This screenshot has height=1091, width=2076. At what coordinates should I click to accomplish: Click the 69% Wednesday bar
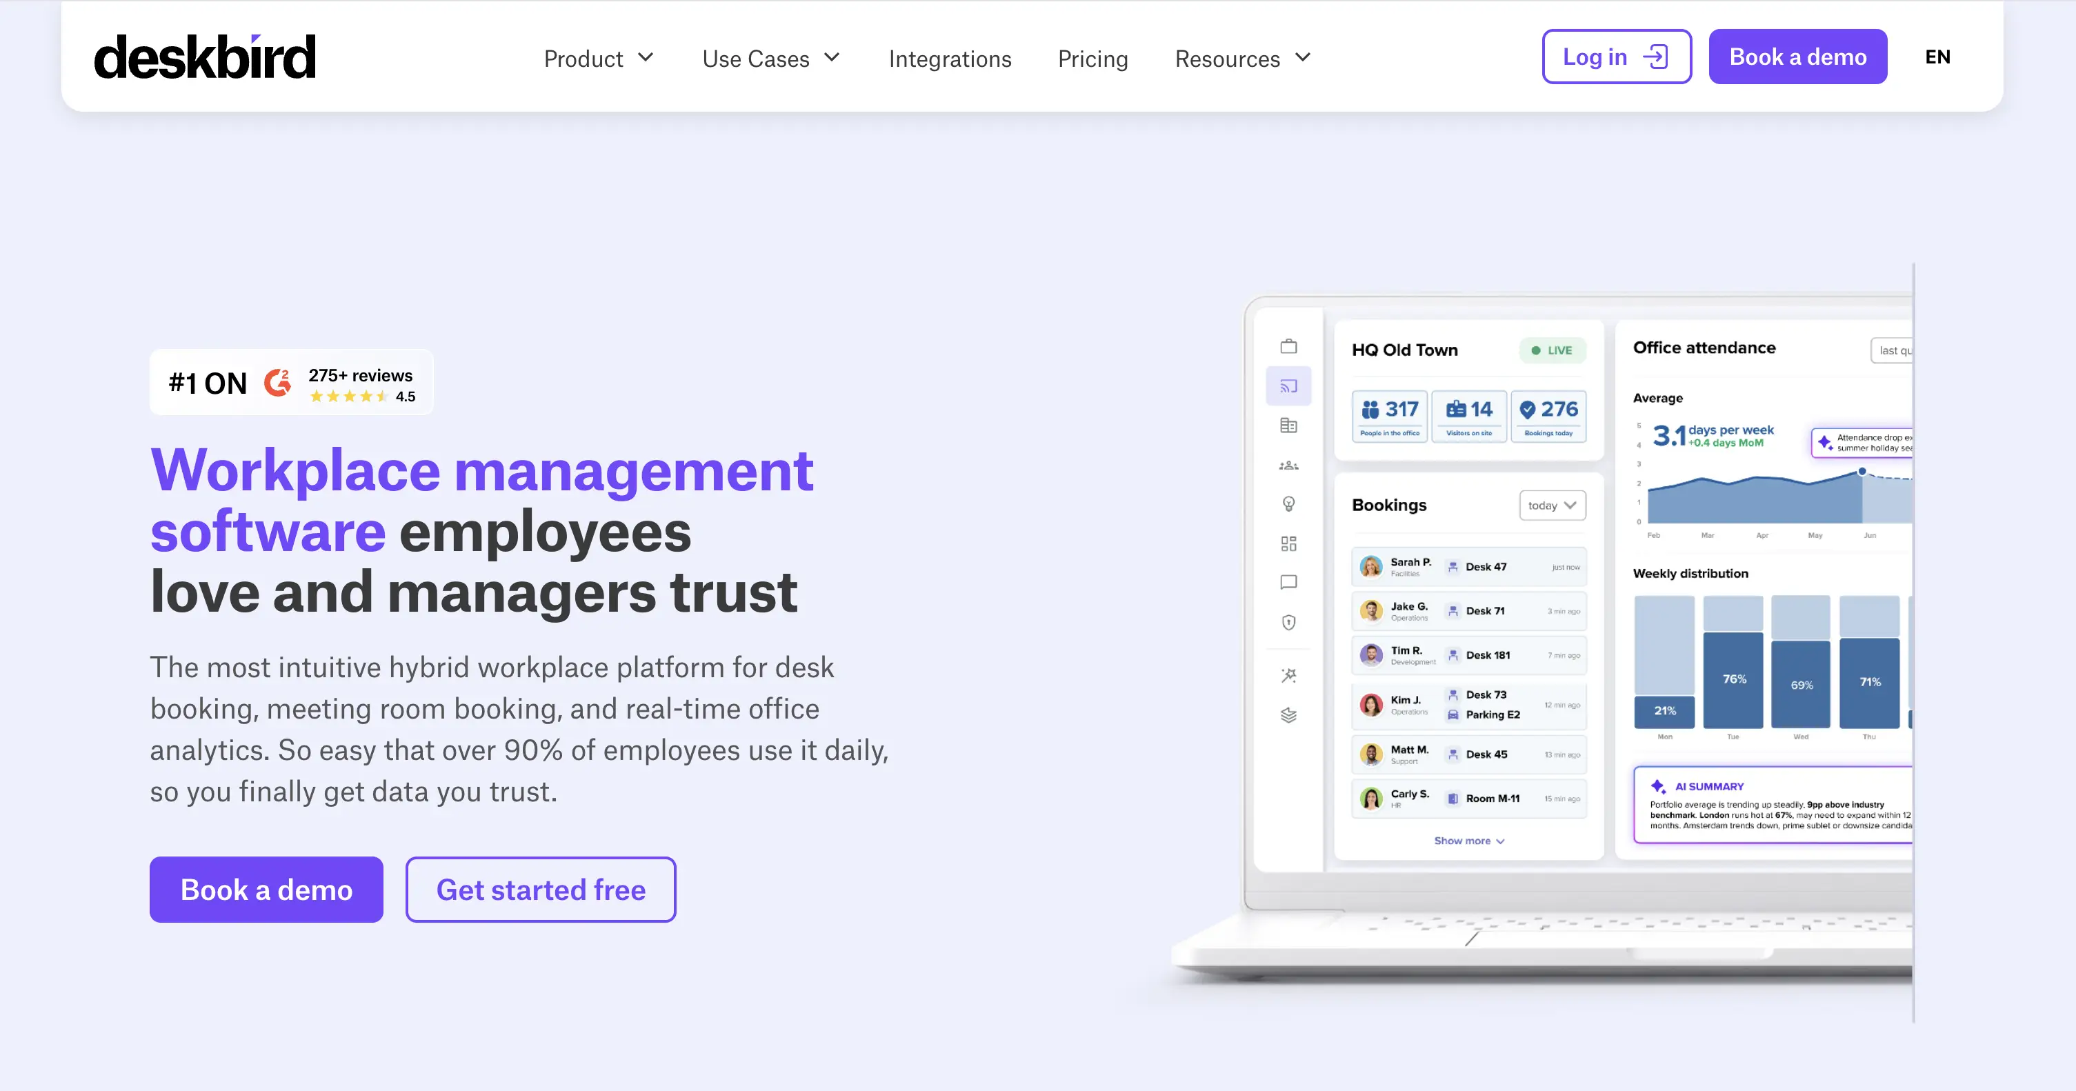1801,685
